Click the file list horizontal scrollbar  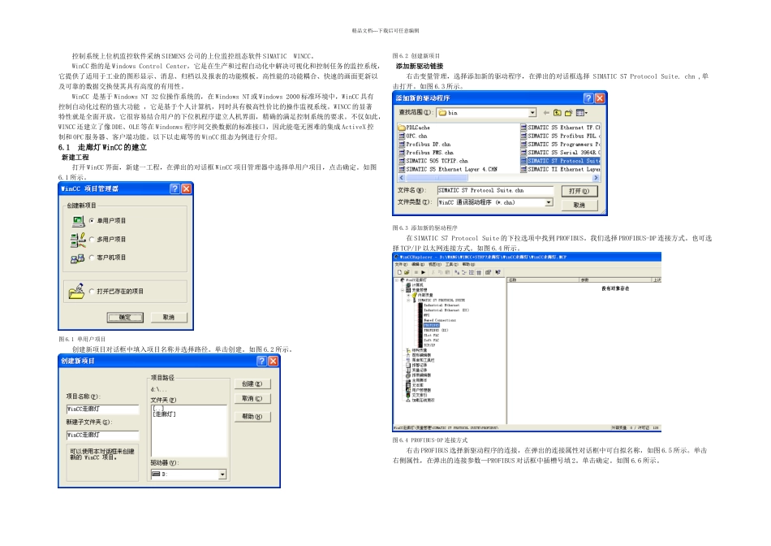(499, 178)
